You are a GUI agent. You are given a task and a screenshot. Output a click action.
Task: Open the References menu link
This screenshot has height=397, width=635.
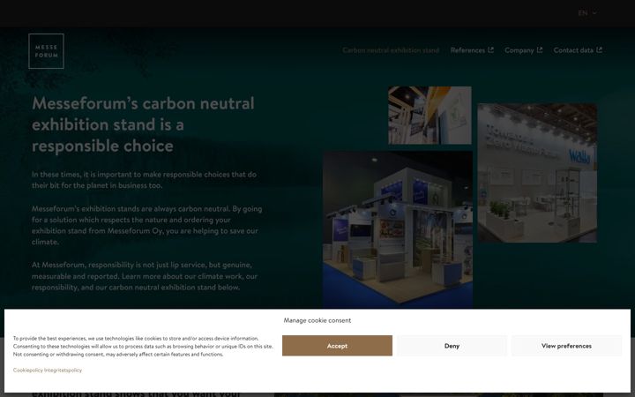pyautogui.click(x=467, y=50)
